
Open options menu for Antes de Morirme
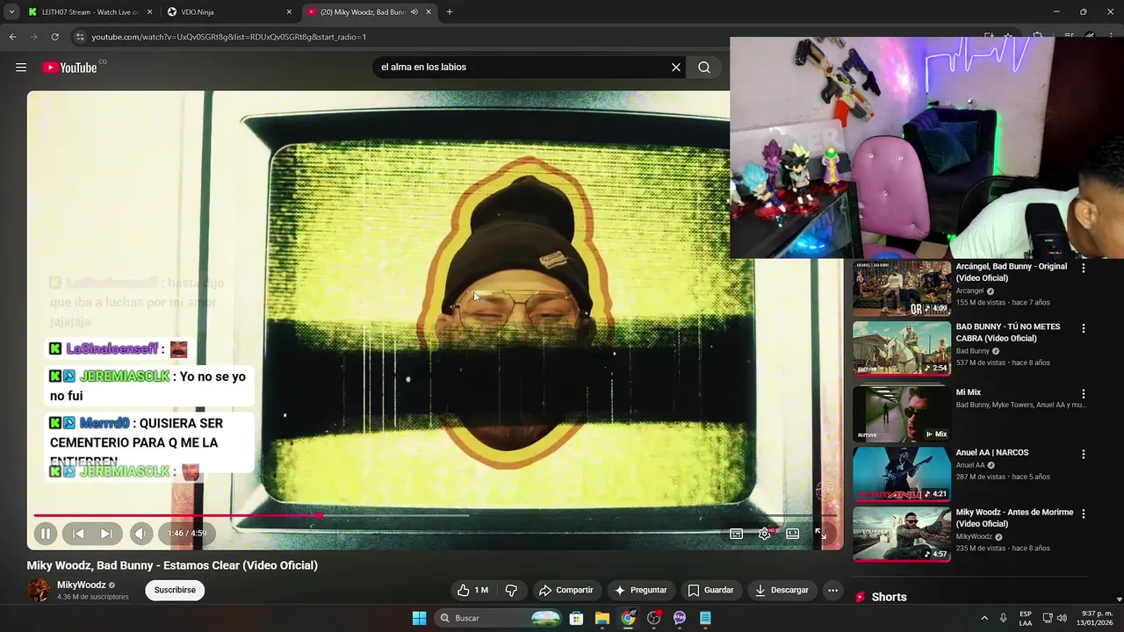click(1083, 513)
